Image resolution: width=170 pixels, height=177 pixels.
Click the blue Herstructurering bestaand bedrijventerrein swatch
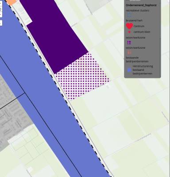129,70
